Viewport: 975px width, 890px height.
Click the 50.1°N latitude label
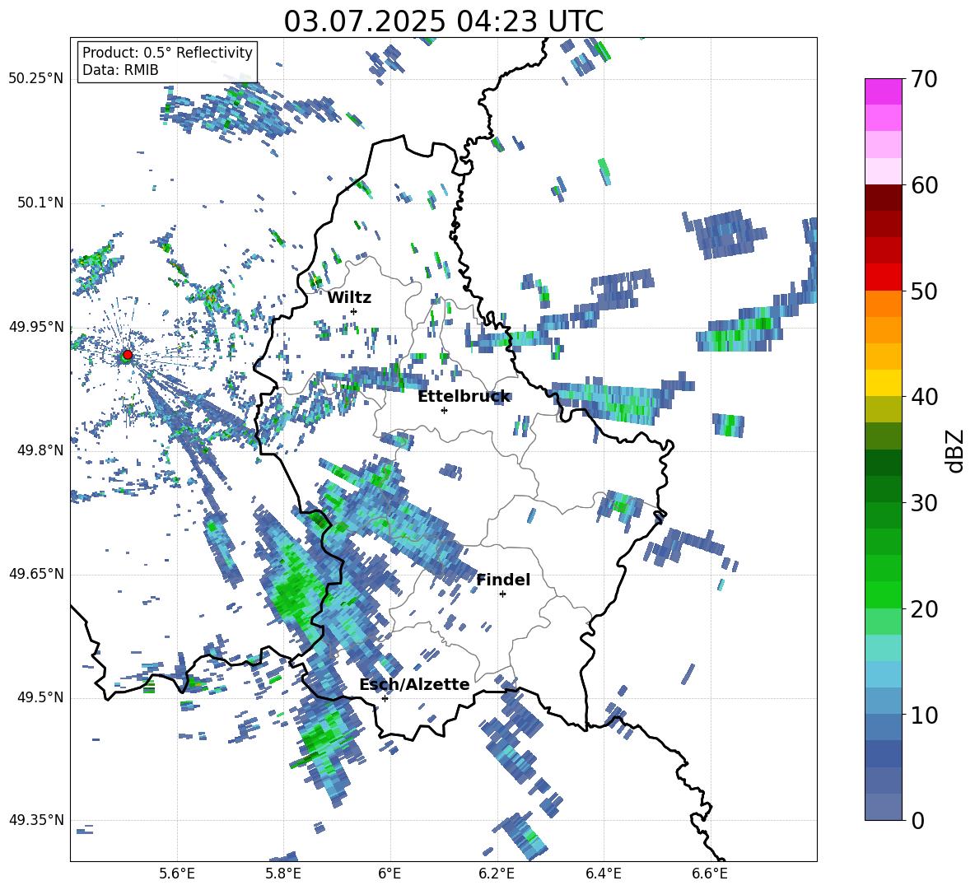[40, 203]
